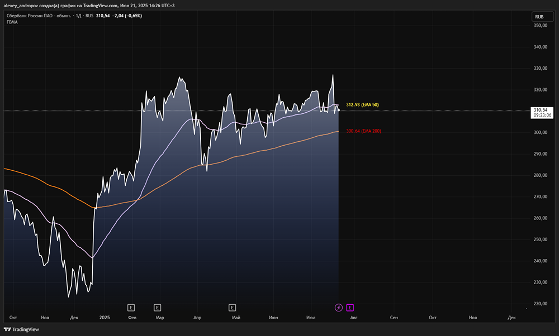The width and height of the screenshot is (559, 336).
Task: Click the Июл label on the time axis
Action: coord(311,318)
